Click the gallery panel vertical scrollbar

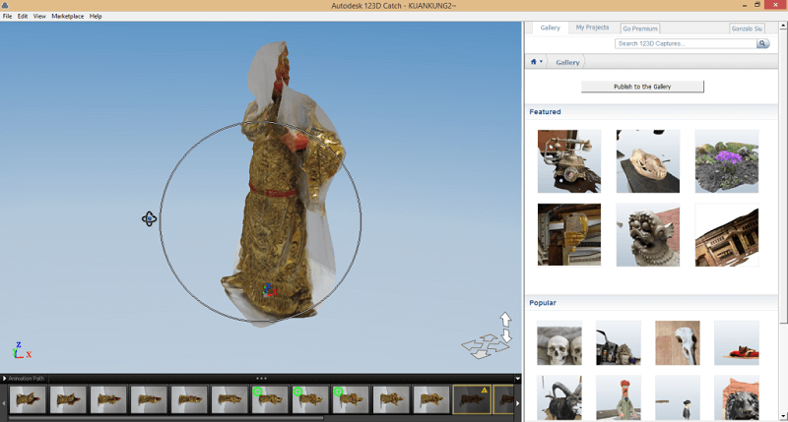[x=783, y=176]
